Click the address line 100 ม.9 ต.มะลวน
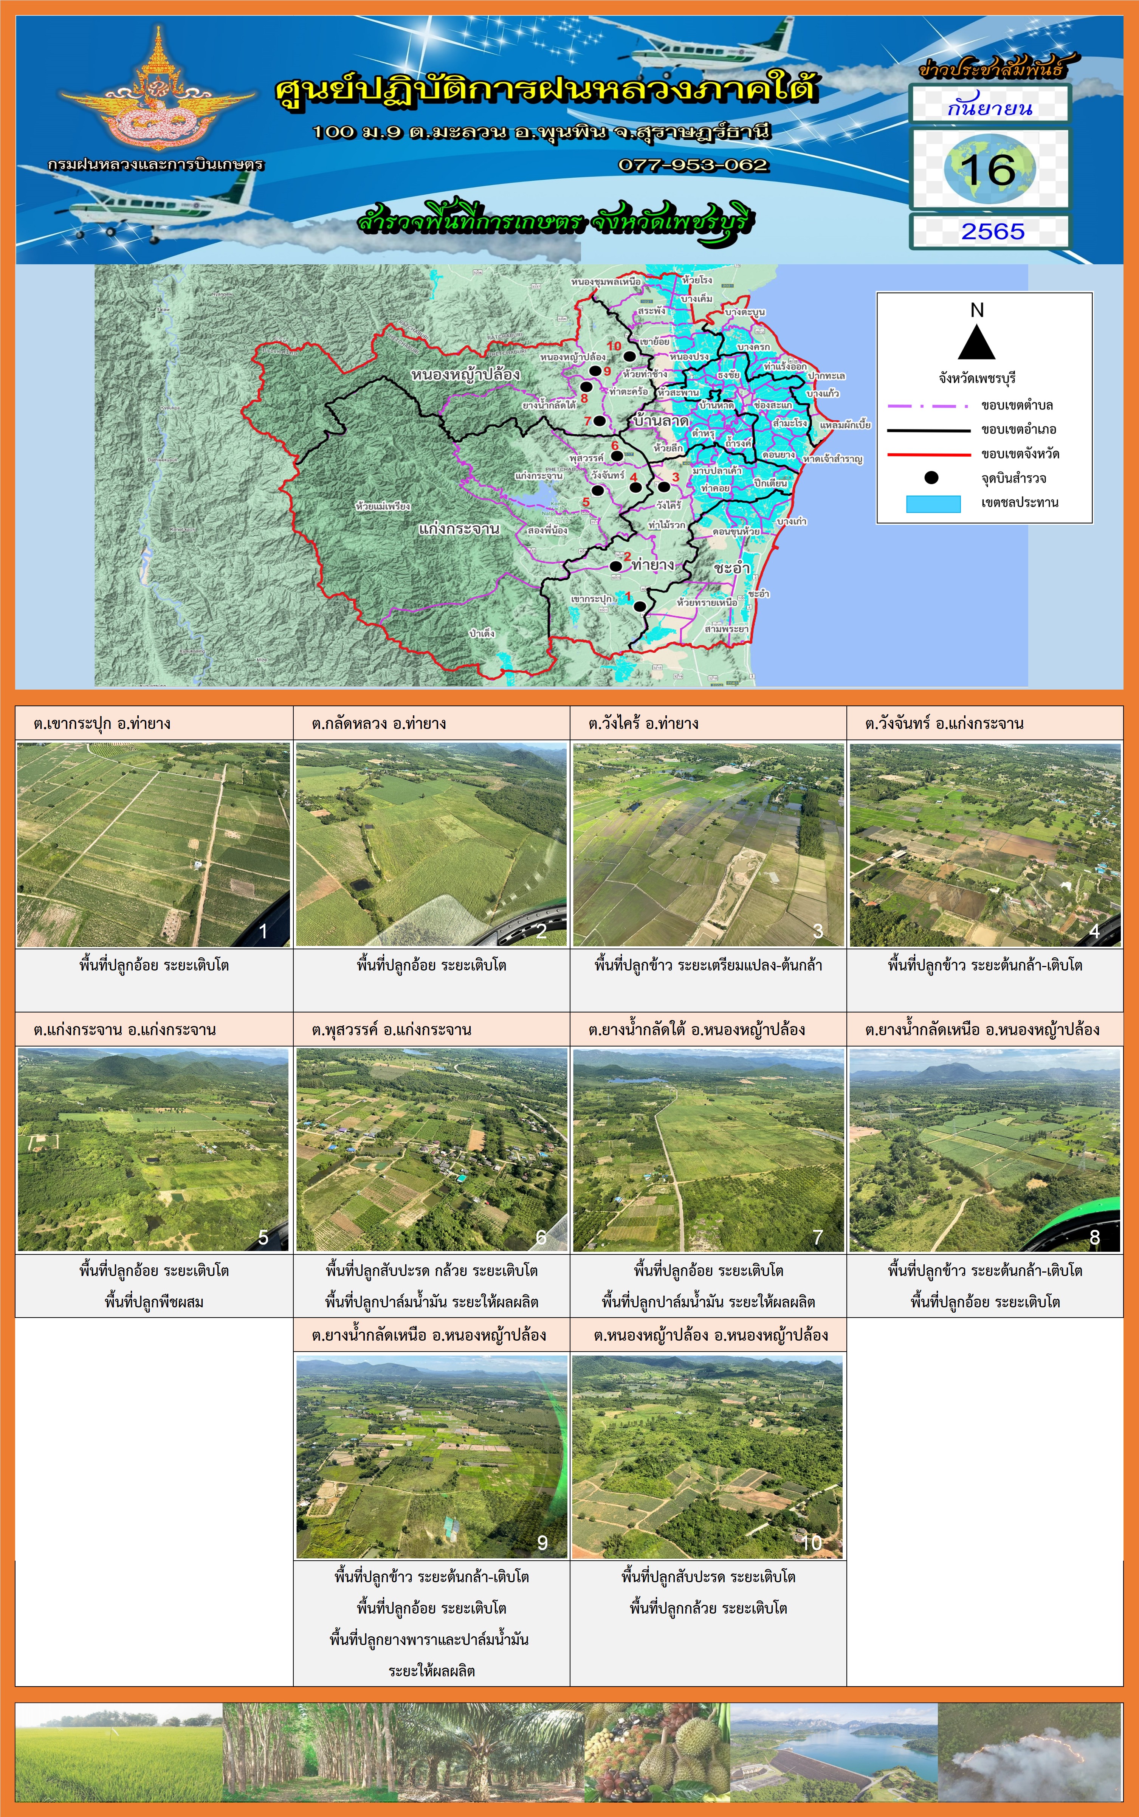The image size is (1139, 1817). (542, 133)
